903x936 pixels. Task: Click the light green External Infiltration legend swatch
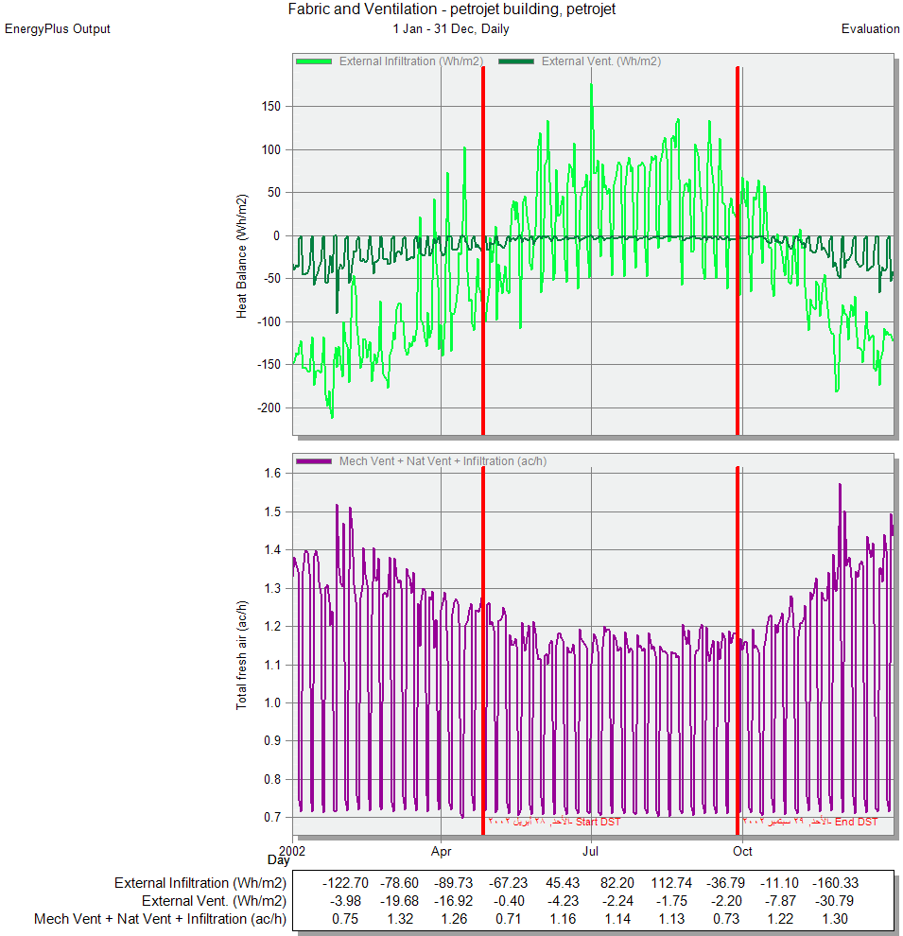click(x=313, y=61)
